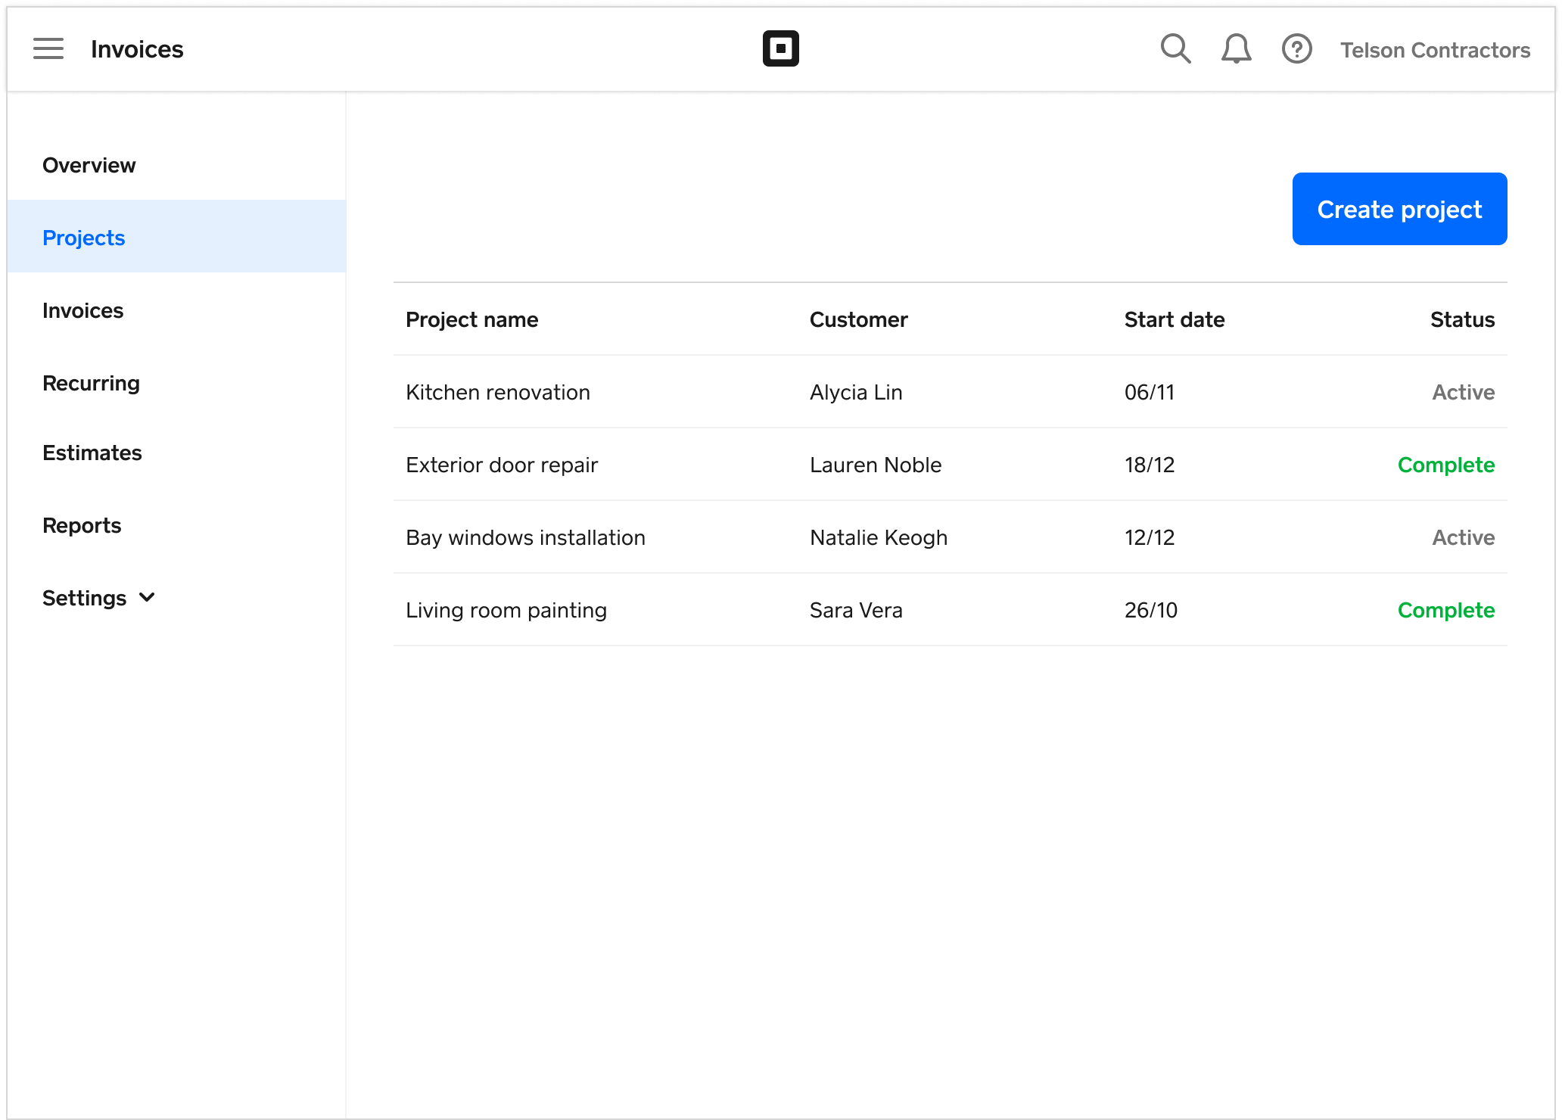Open the search tool
This screenshot has height=1120, width=1562.
point(1175,48)
